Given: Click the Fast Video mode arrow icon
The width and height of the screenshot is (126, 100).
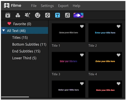Looking at the screenshot, I should click(78, 15).
